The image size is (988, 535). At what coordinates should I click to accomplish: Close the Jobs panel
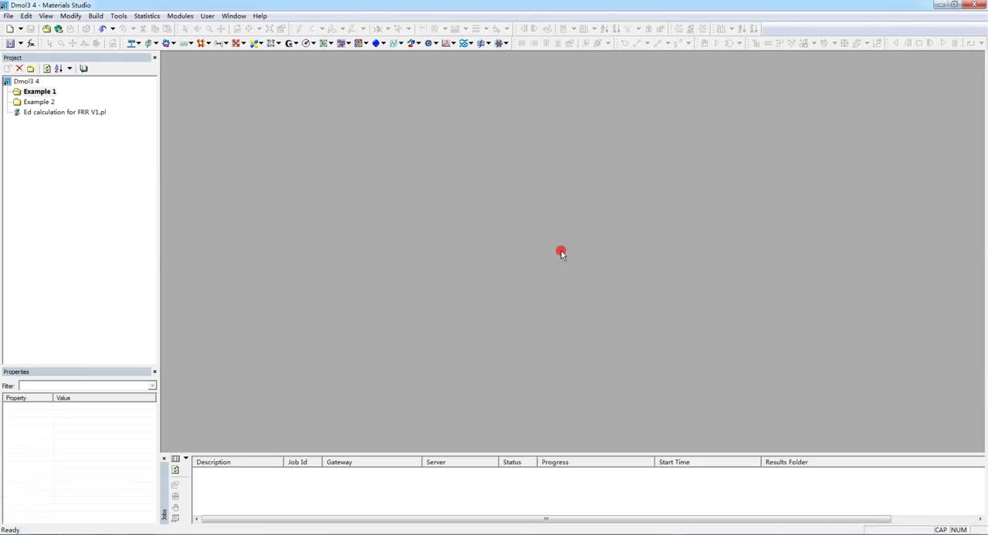tap(164, 459)
